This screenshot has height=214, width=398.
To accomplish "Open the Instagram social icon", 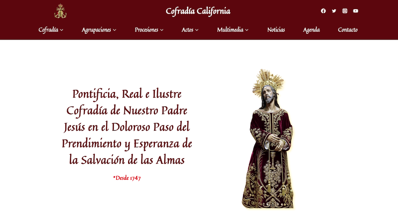I will pos(345,11).
